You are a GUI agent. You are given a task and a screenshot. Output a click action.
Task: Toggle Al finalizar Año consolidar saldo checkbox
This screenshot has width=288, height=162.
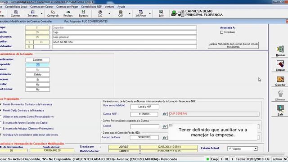click(1, 135)
